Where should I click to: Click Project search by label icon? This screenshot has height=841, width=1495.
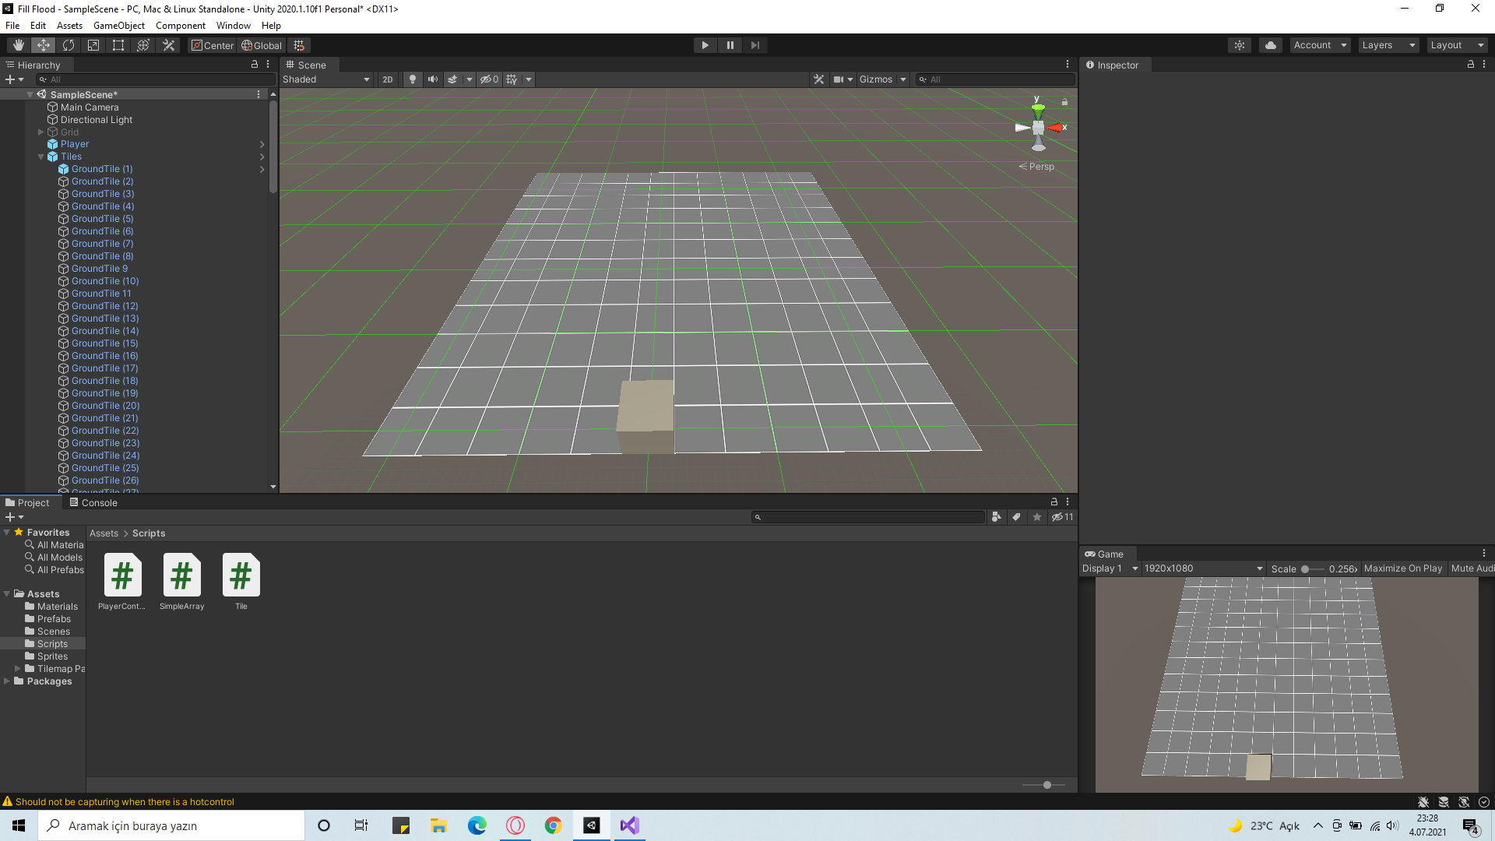coord(1016,517)
